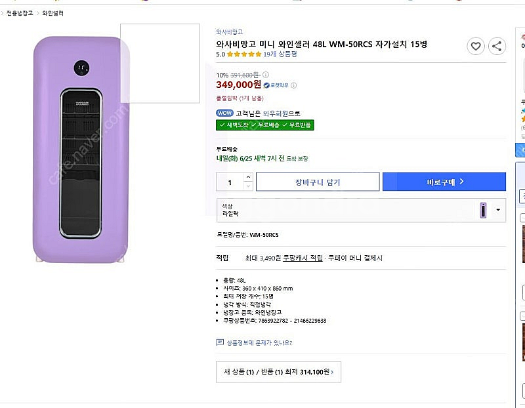This screenshot has width=525, height=408.
Task: Open the 19개 상품평 reviews link
Action: click(280, 54)
